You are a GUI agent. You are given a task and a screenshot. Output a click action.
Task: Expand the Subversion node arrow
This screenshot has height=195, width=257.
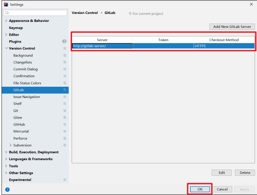(x=10, y=145)
